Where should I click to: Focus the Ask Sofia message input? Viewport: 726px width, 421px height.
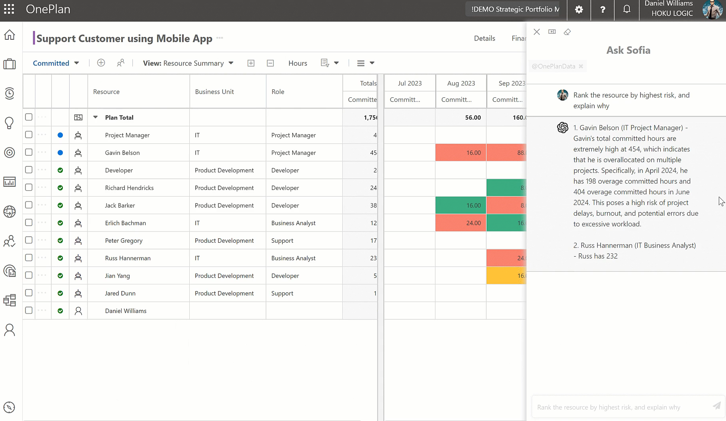coord(621,407)
